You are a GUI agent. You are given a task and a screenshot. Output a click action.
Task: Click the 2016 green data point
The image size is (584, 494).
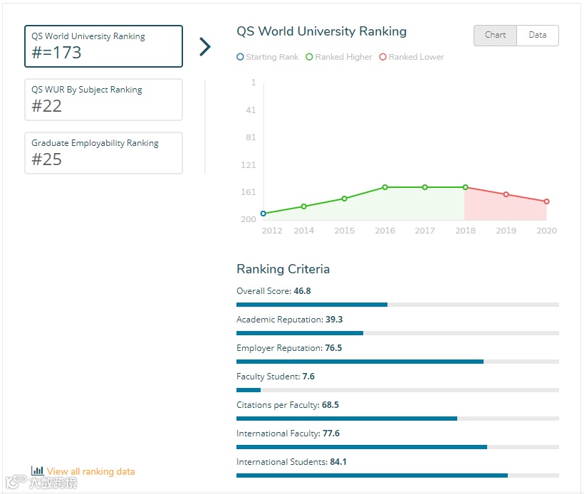tap(385, 187)
